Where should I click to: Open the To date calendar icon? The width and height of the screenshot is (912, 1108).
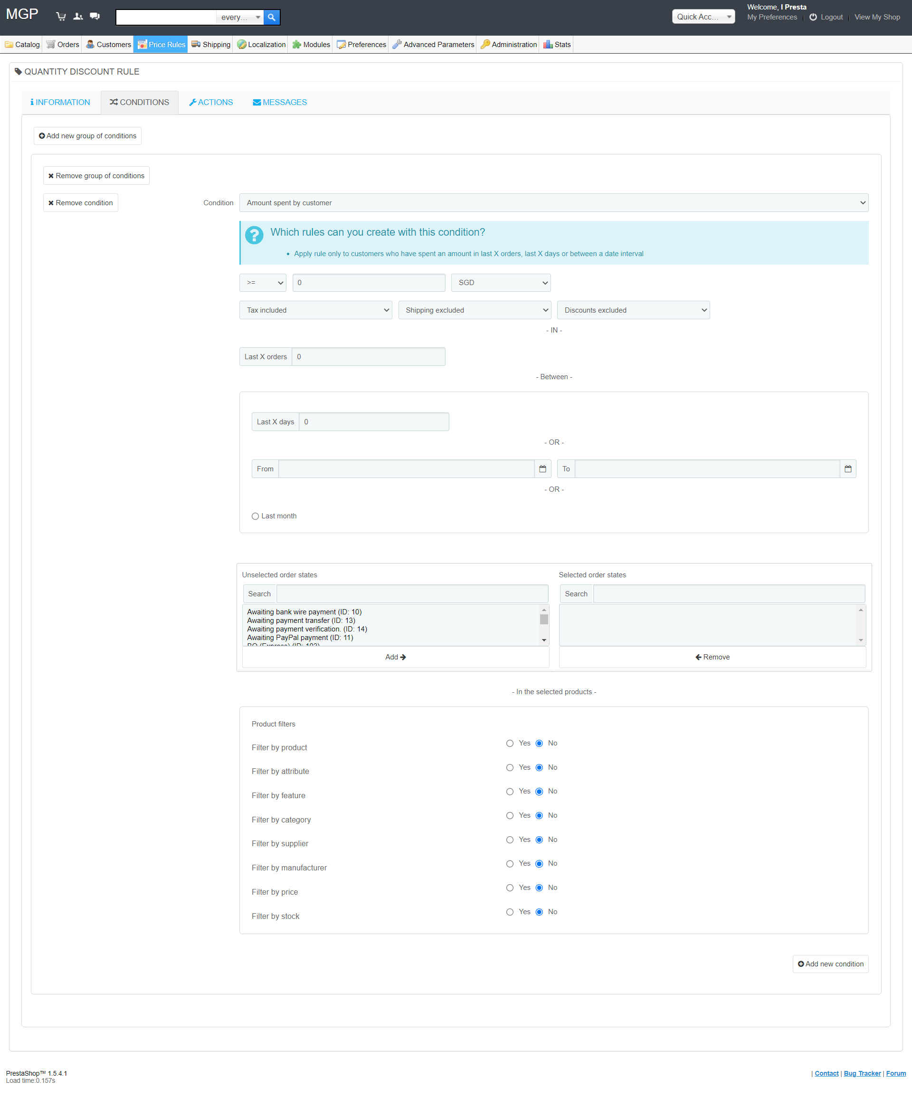pyautogui.click(x=847, y=468)
